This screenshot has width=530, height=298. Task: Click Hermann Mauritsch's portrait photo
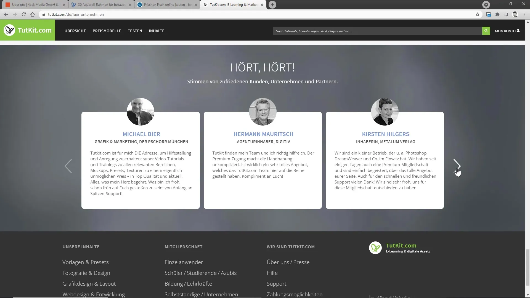(x=263, y=112)
